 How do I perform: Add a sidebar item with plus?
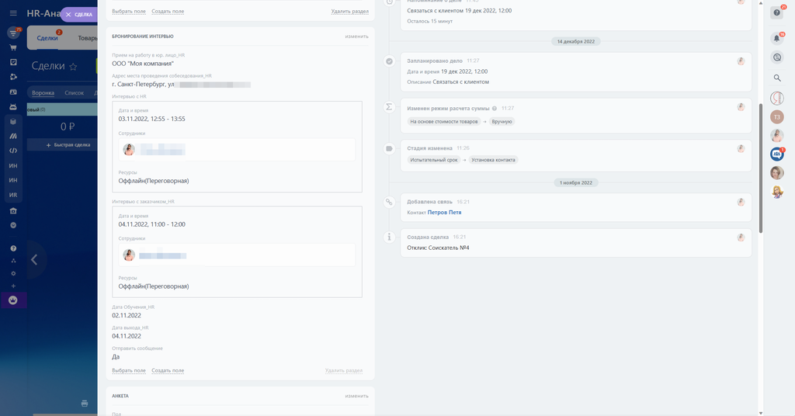click(x=13, y=286)
